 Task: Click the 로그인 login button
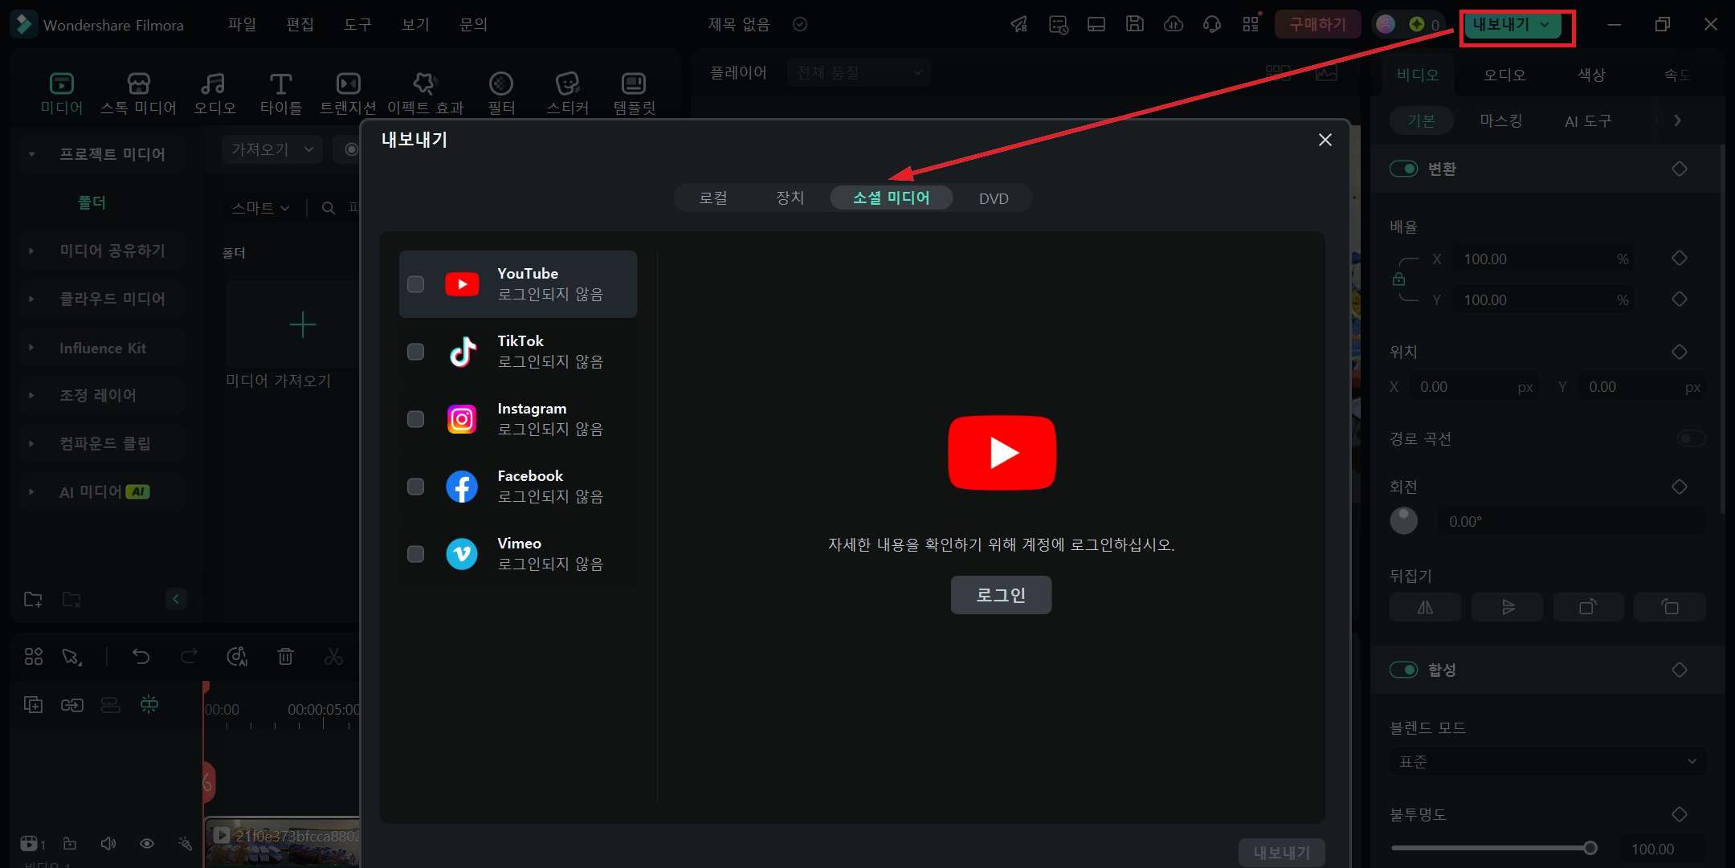(1001, 595)
